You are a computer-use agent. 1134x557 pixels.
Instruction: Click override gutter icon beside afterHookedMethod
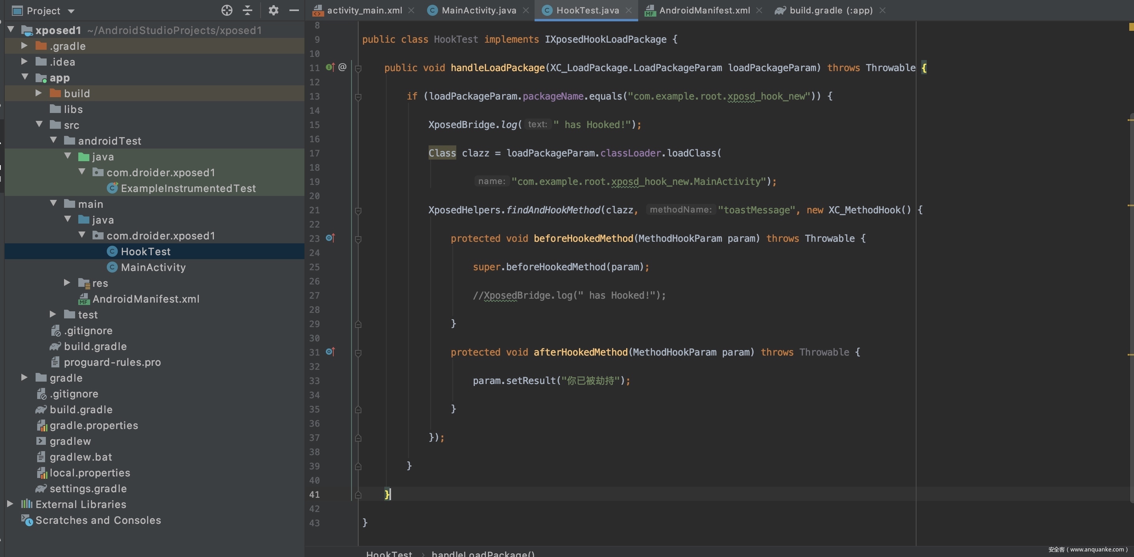pos(330,352)
